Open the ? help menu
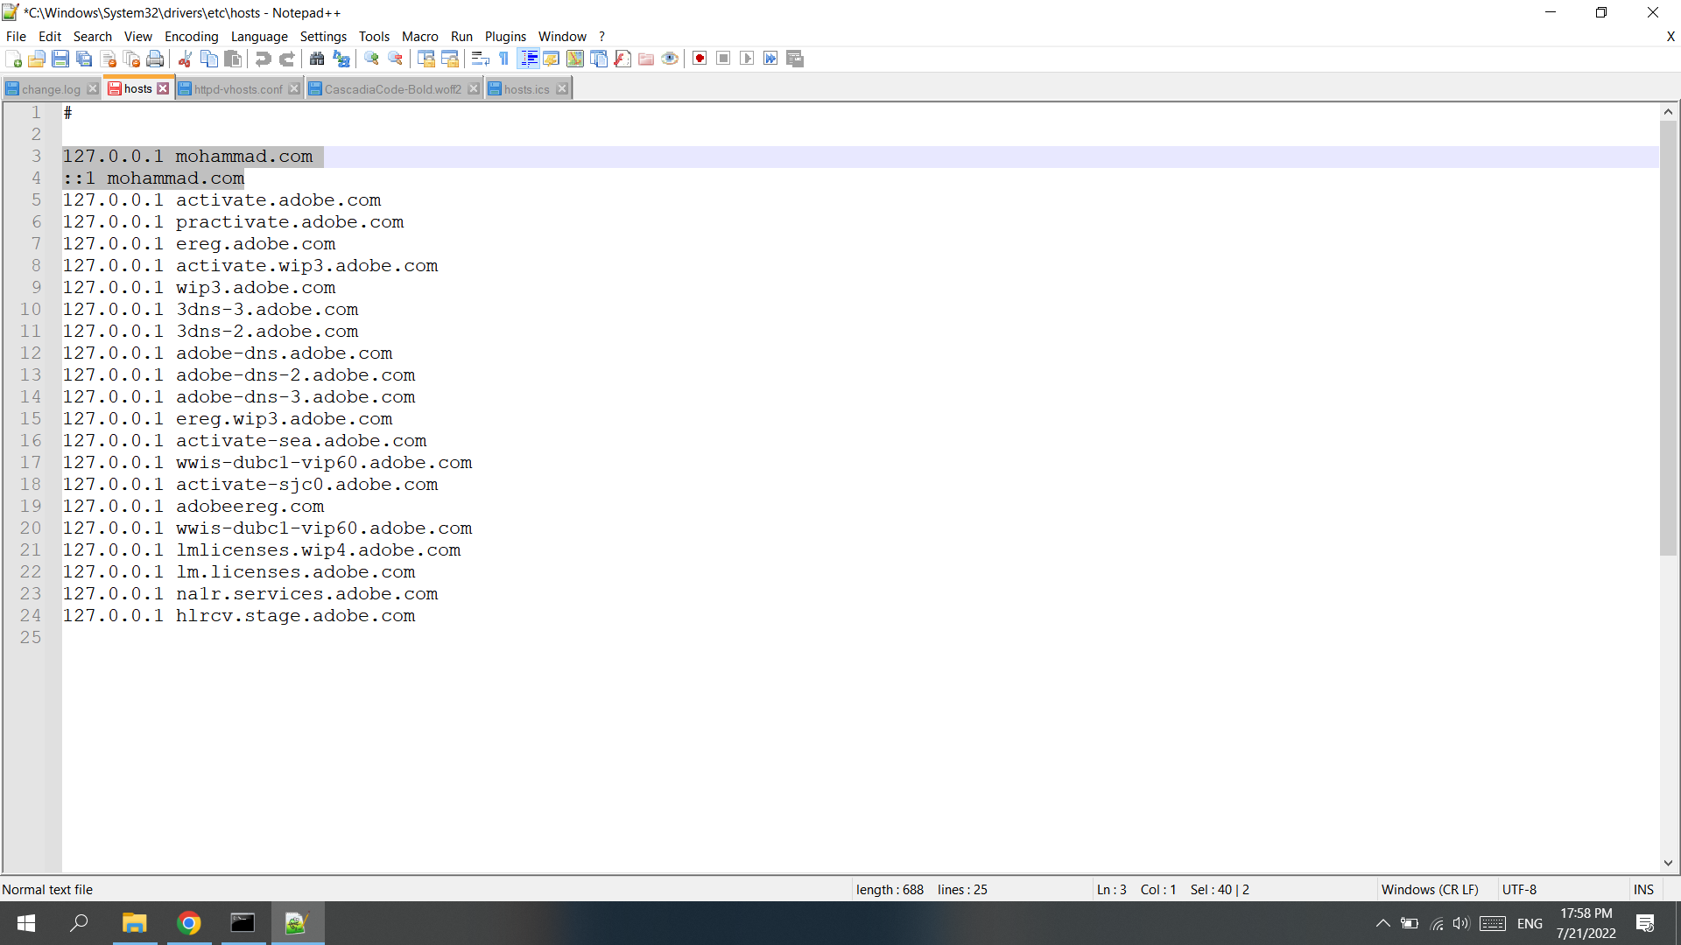The width and height of the screenshot is (1681, 945). pyautogui.click(x=601, y=37)
